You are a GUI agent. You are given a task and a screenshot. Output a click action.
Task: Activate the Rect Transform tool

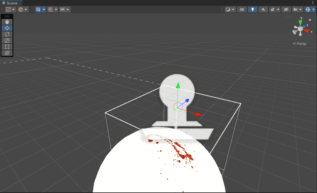pos(7,47)
